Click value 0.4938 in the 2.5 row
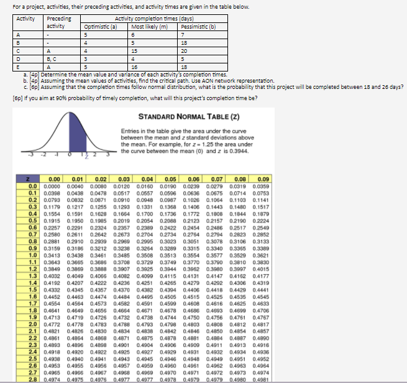407x383 pixels. tap(52, 359)
